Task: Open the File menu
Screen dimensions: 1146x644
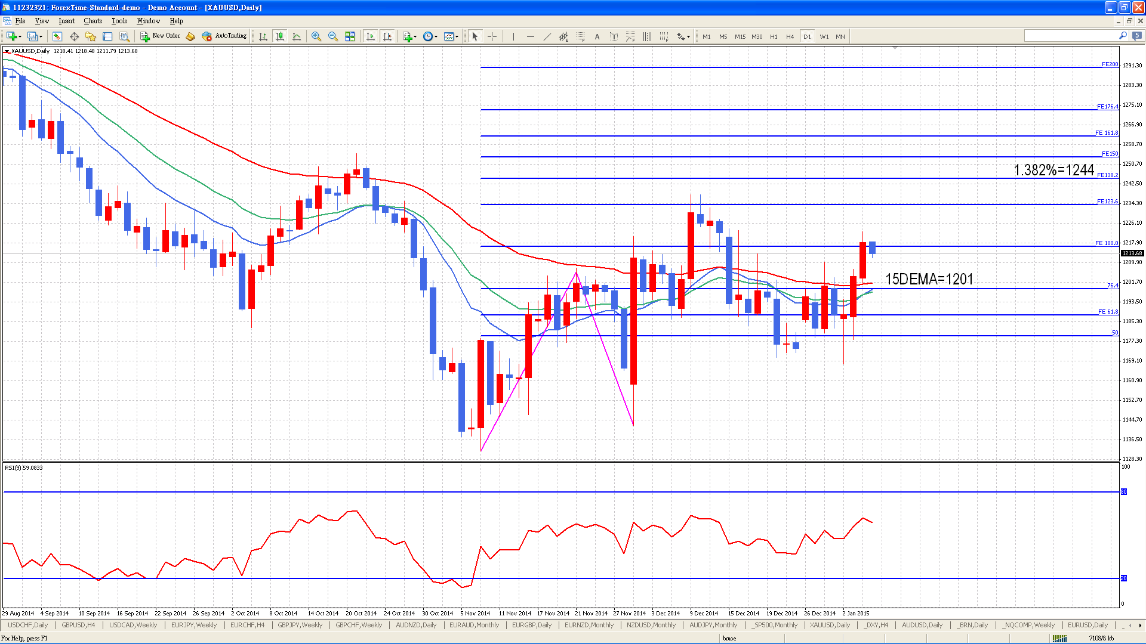Action: [20, 21]
